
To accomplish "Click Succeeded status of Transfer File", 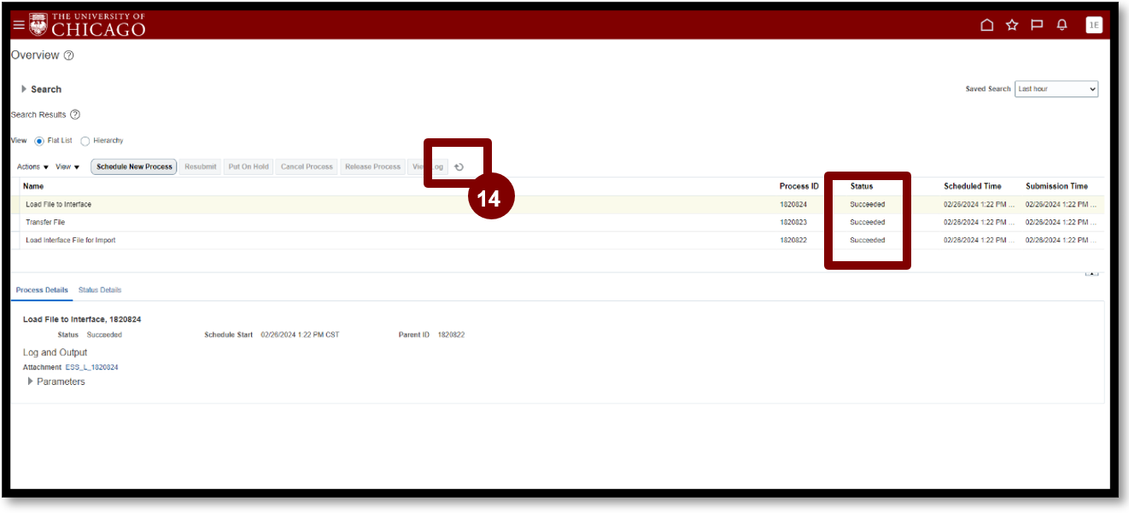I will (x=868, y=223).
